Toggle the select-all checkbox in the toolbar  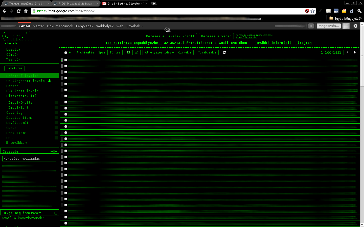(65, 52)
